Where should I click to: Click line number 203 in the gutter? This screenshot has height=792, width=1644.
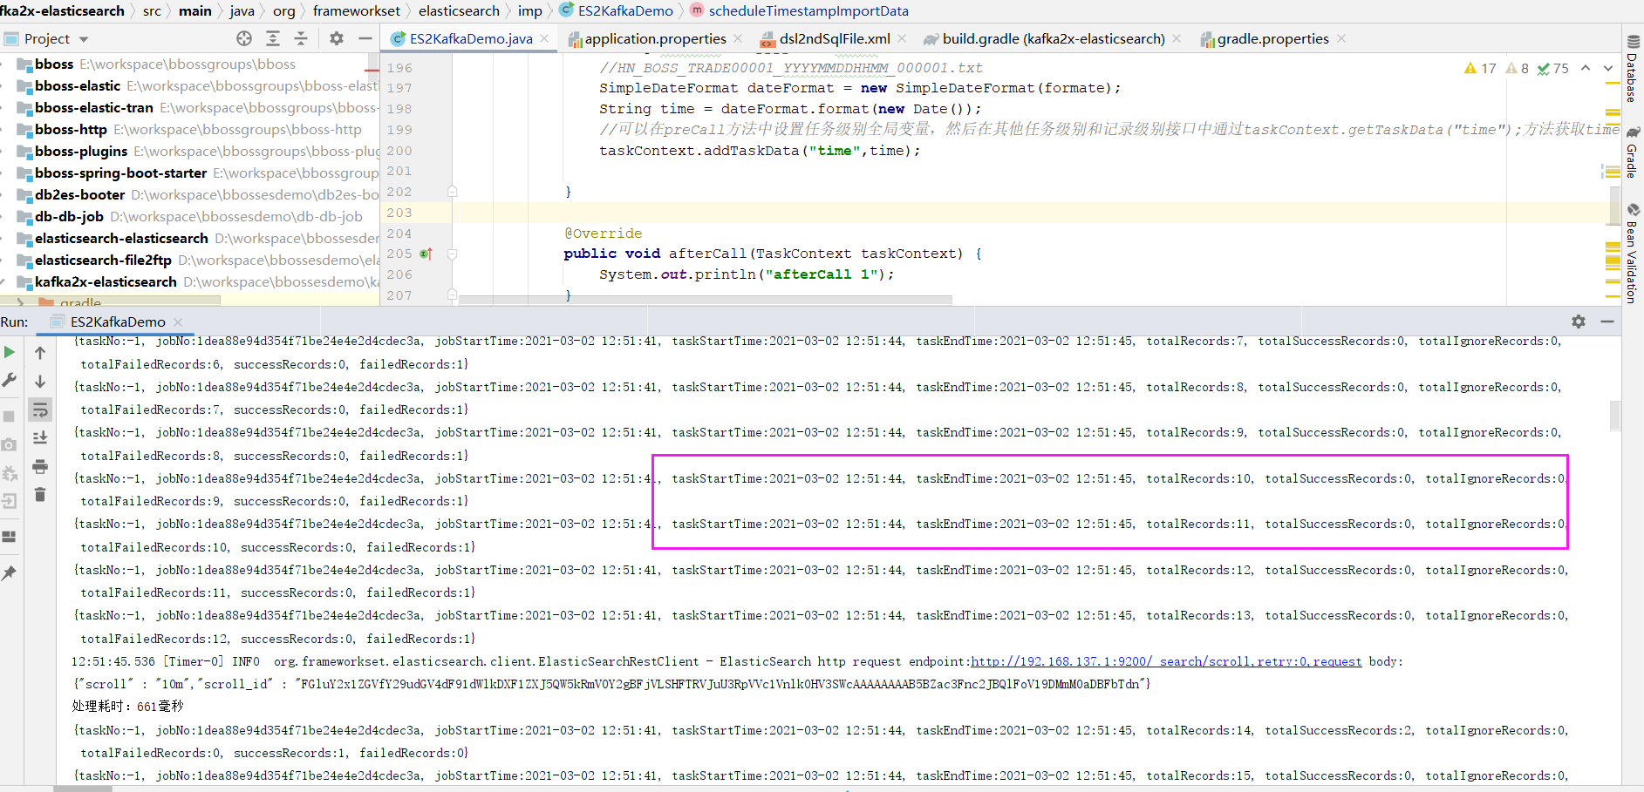tap(399, 213)
